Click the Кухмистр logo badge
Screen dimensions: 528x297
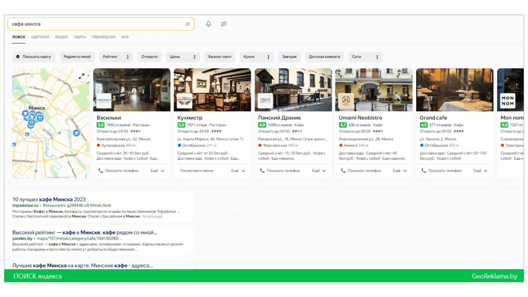(185, 100)
